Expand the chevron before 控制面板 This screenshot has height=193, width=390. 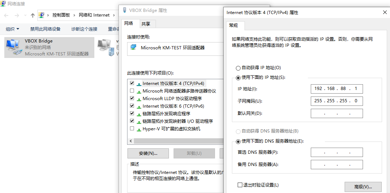click(x=48, y=15)
